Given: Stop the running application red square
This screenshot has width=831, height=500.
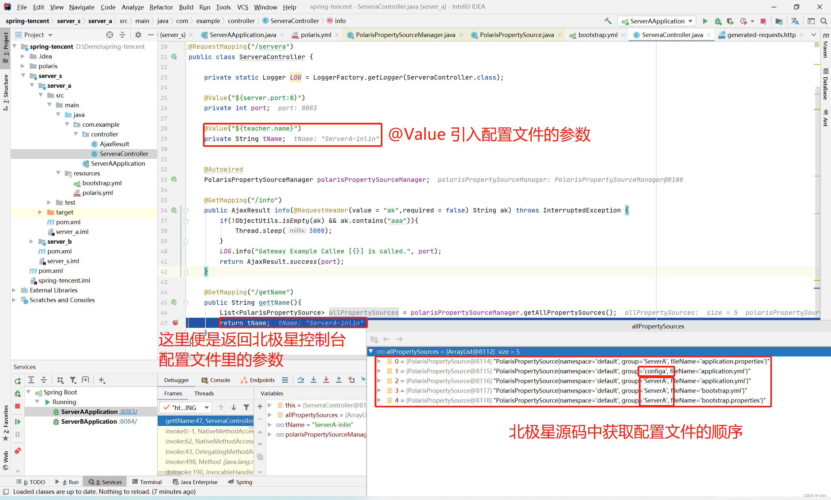Looking at the screenshot, I should click(x=763, y=21).
